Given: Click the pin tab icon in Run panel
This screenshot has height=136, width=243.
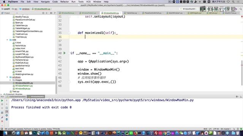Looking at the screenshot, I should (2, 117).
